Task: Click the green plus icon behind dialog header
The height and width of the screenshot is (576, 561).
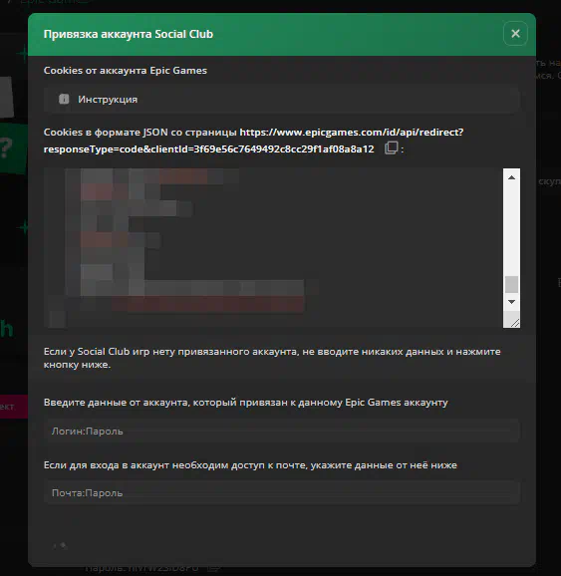Action: [x=22, y=53]
